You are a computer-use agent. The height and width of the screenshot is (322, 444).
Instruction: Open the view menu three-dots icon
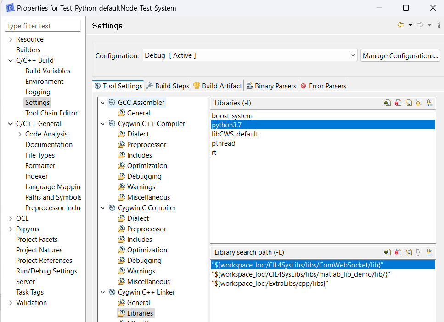[439, 25]
